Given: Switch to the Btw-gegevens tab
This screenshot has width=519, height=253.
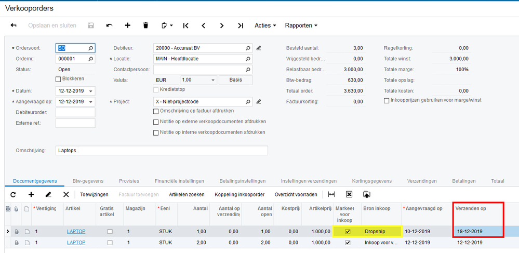Looking at the screenshot, I should click(x=87, y=181).
